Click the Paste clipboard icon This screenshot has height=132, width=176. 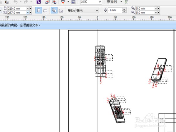6,2
